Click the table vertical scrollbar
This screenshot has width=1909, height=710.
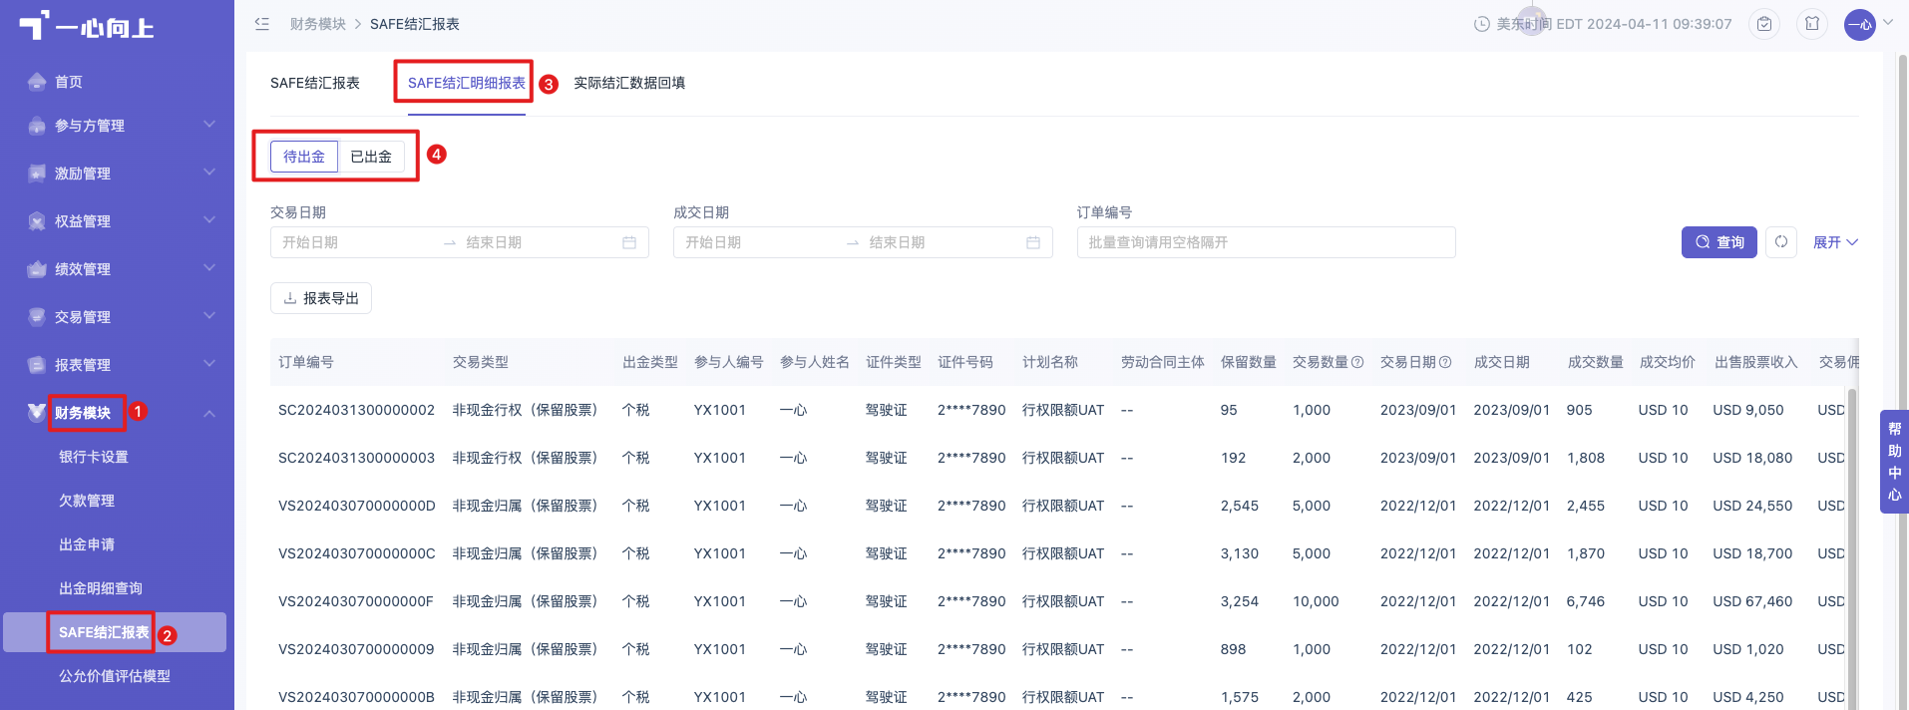coord(1852,548)
